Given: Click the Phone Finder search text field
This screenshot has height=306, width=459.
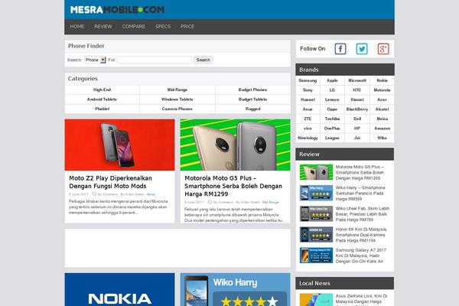Looking at the screenshot, I should [x=155, y=60].
